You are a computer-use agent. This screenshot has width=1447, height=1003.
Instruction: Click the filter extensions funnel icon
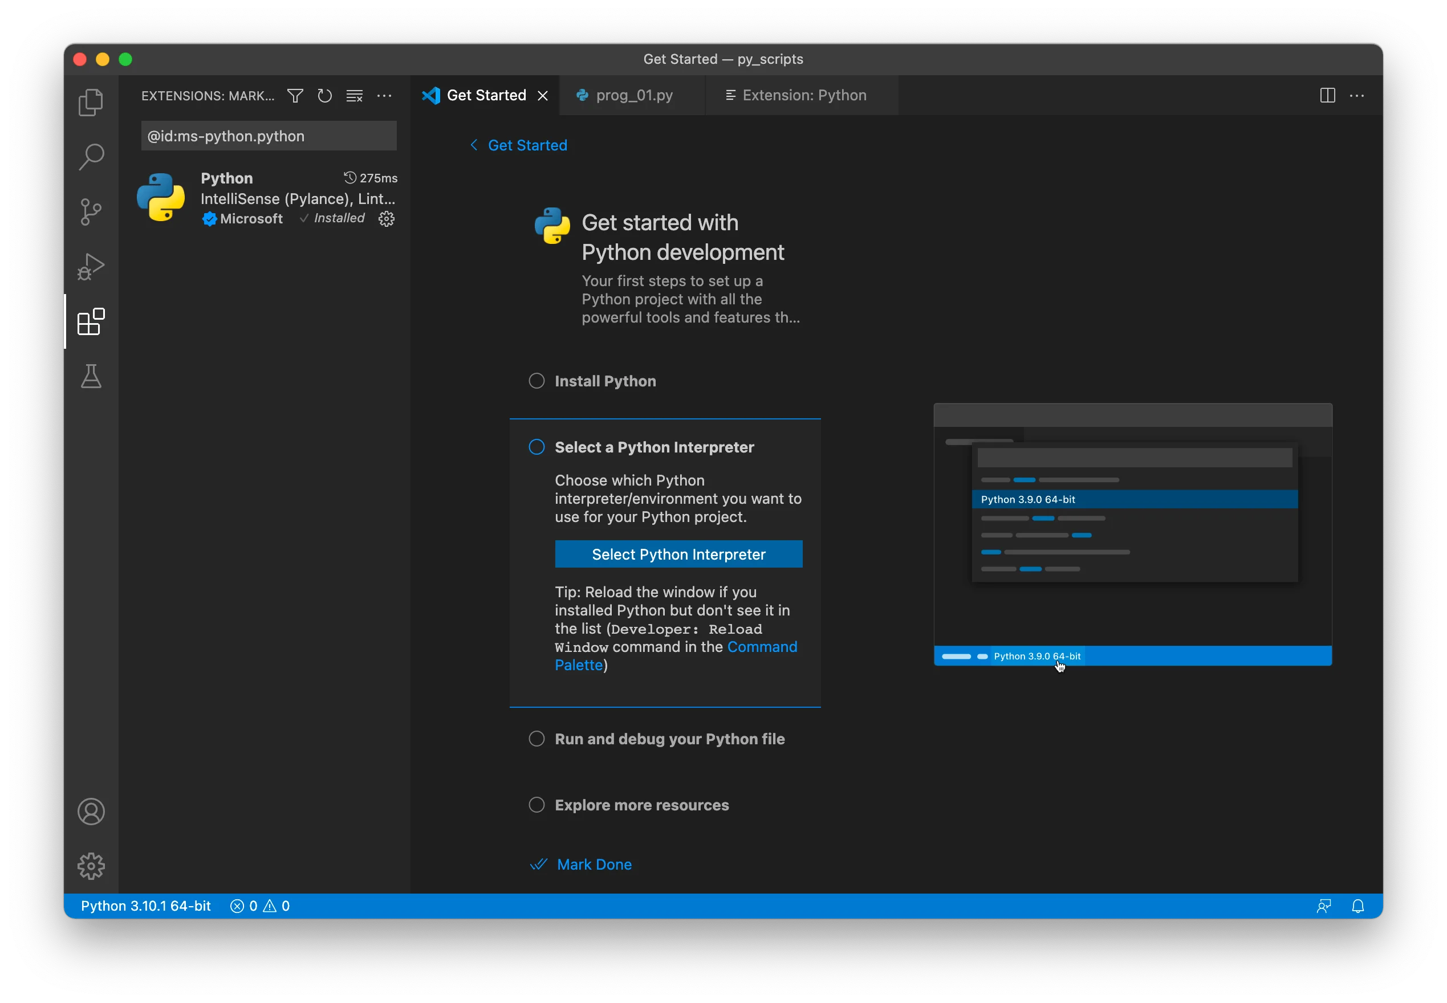pyautogui.click(x=295, y=96)
